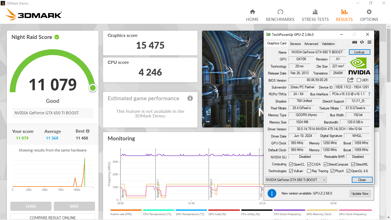
Task: Toggle the CUDA checkbox
Action: click(x=309, y=164)
